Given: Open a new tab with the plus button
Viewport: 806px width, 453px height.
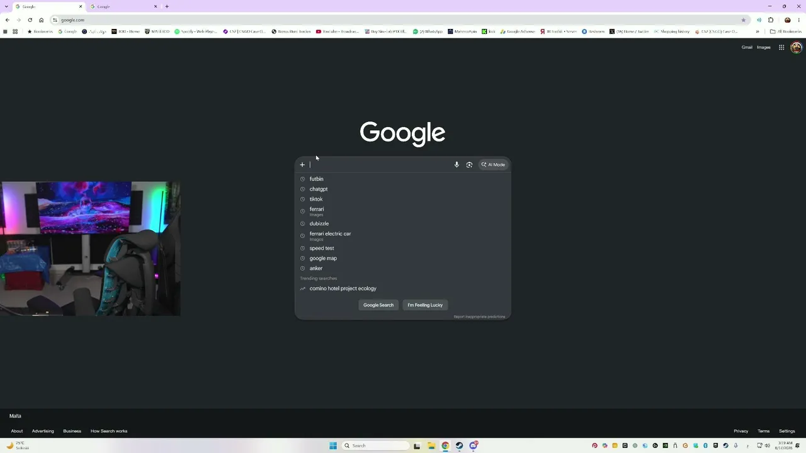Looking at the screenshot, I should (x=167, y=6).
